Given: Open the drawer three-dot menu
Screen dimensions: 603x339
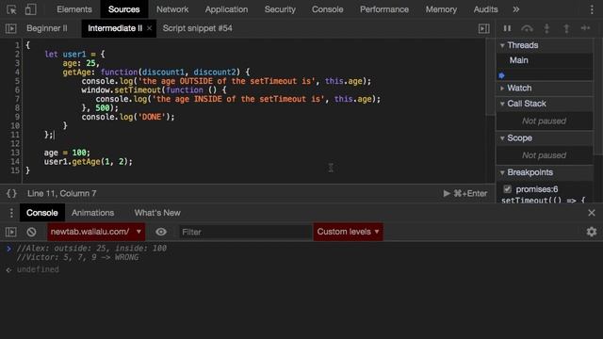Looking at the screenshot, I should tap(11, 213).
